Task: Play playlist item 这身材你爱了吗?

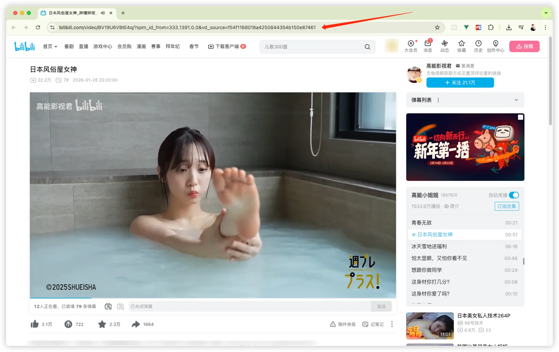Action: coord(465,294)
